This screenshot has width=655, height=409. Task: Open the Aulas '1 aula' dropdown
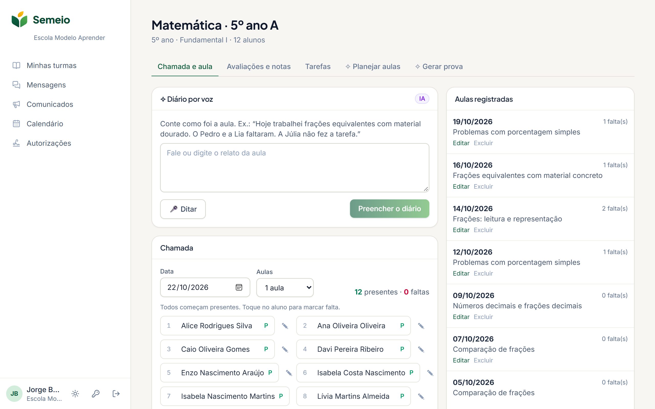(285, 288)
